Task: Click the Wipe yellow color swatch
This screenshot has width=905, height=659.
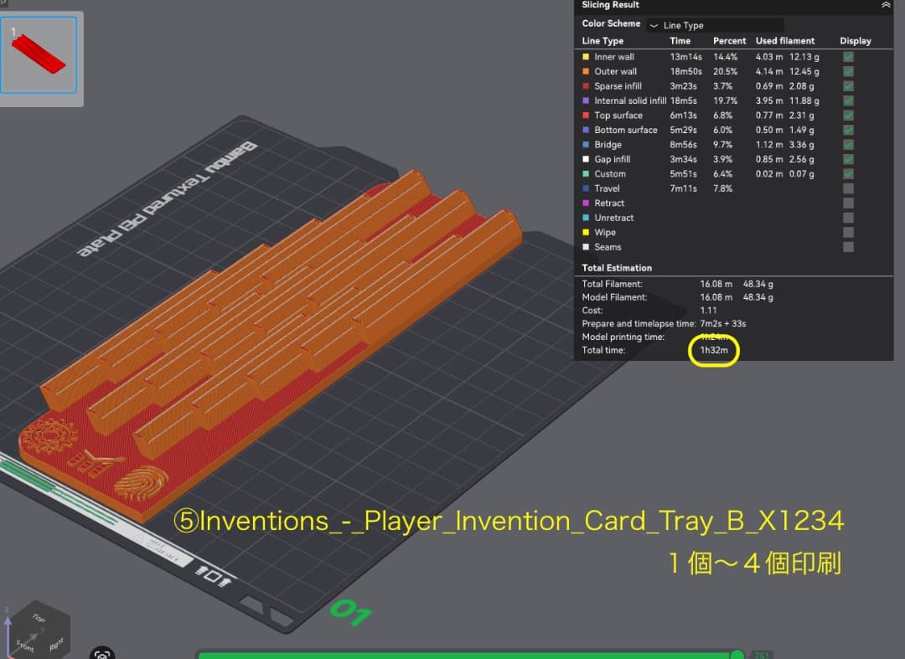Action: (x=586, y=233)
